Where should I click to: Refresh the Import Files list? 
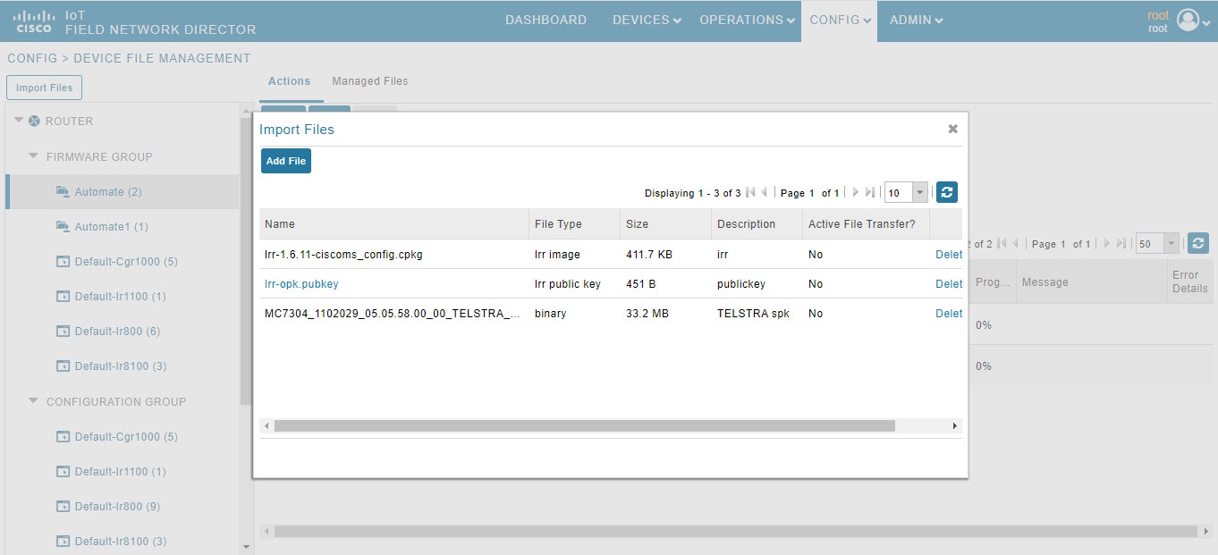click(x=947, y=192)
